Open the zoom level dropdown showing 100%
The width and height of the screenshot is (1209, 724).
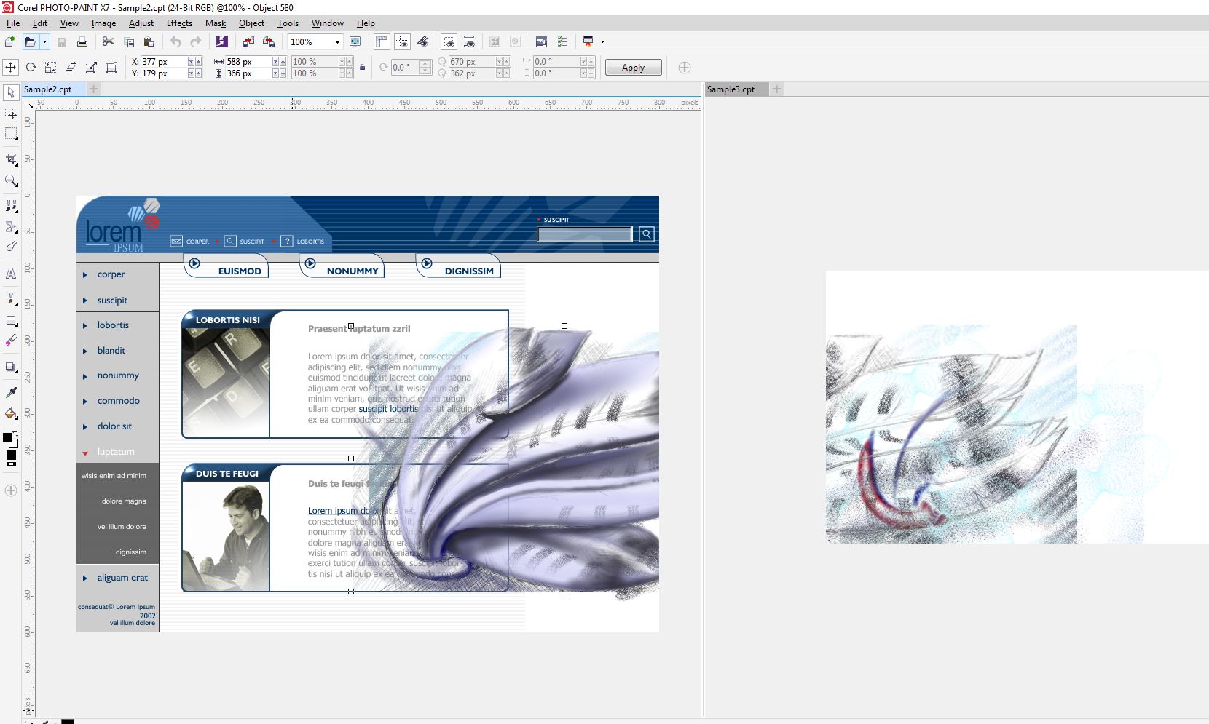tap(337, 41)
